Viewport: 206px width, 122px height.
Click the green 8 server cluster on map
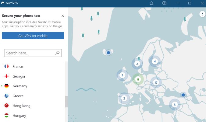138,79
